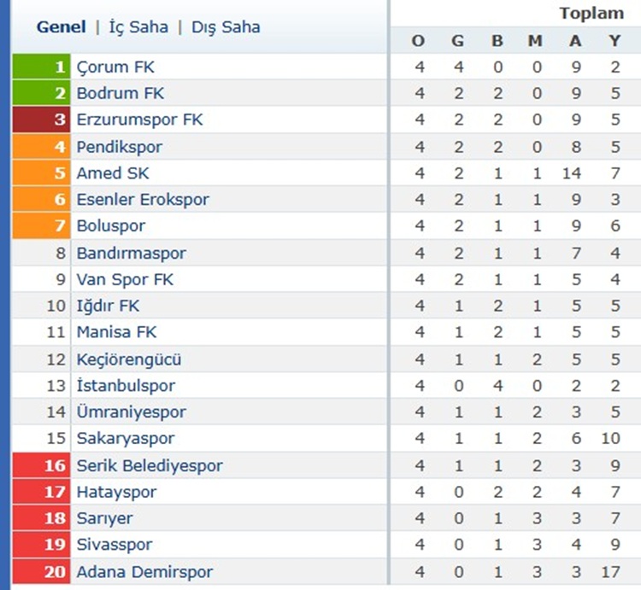This screenshot has width=641, height=590.
Task: Open the İç Saha standings tab
Action: tap(138, 27)
